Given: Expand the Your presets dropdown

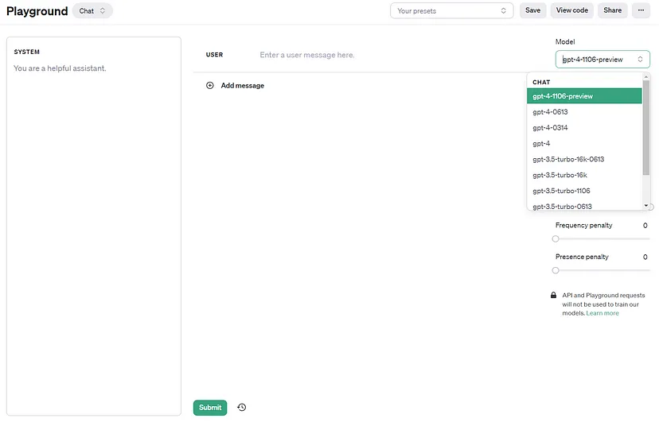Looking at the screenshot, I should click(x=451, y=11).
